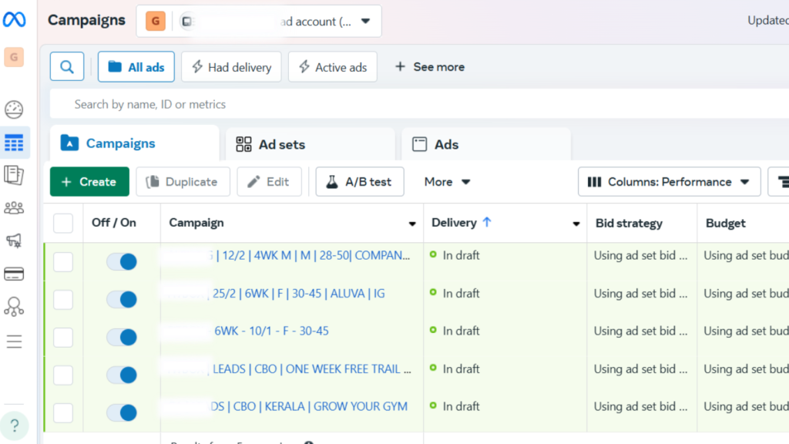
Task: Tick checkbox for the 6WK - 10/1 campaign
Action: tap(63, 338)
